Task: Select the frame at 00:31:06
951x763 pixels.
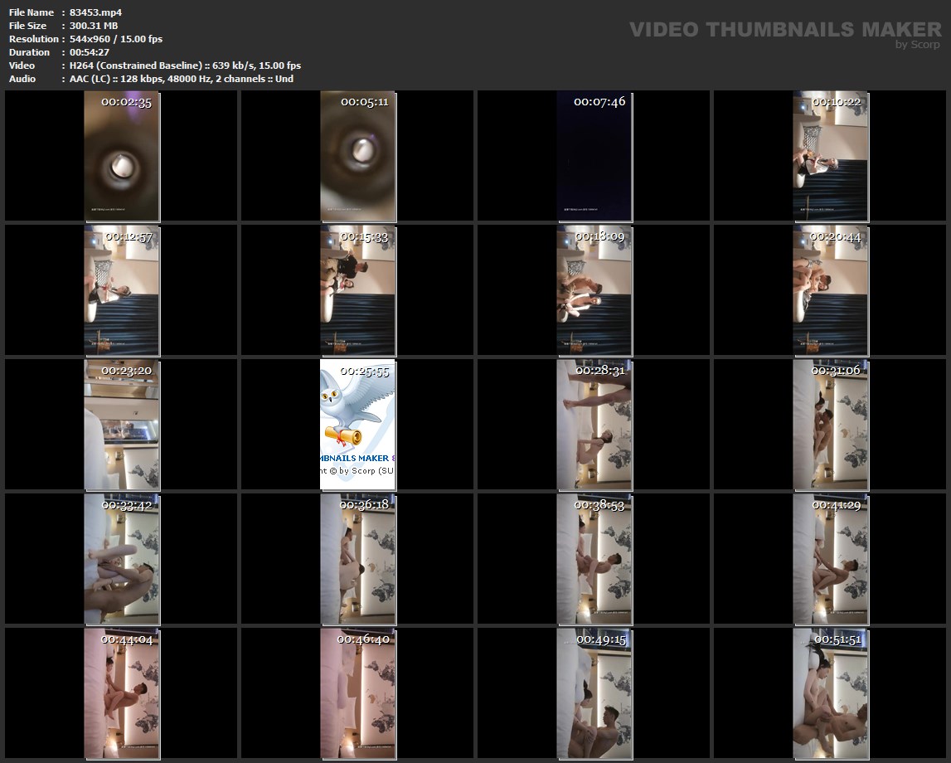Action: pyautogui.click(x=831, y=425)
